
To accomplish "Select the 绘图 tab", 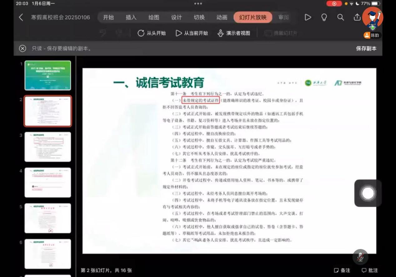I will (x=154, y=17).
